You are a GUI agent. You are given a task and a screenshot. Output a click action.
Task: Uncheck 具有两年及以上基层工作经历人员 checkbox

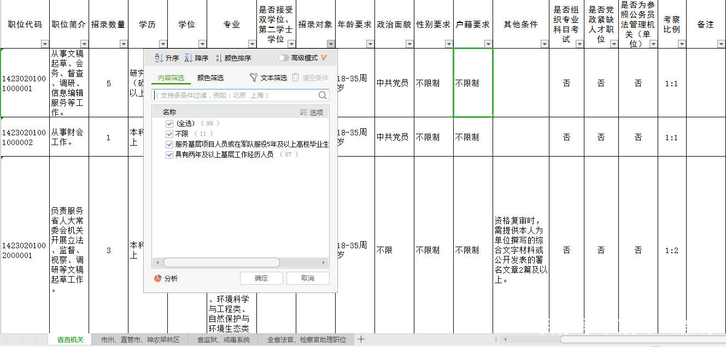coord(169,155)
